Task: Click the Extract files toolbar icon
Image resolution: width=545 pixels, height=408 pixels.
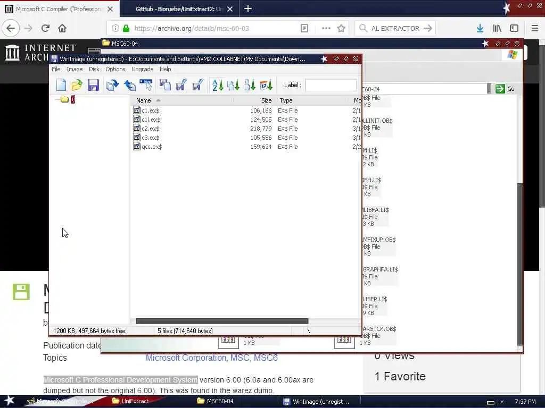Action: pos(130,85)
